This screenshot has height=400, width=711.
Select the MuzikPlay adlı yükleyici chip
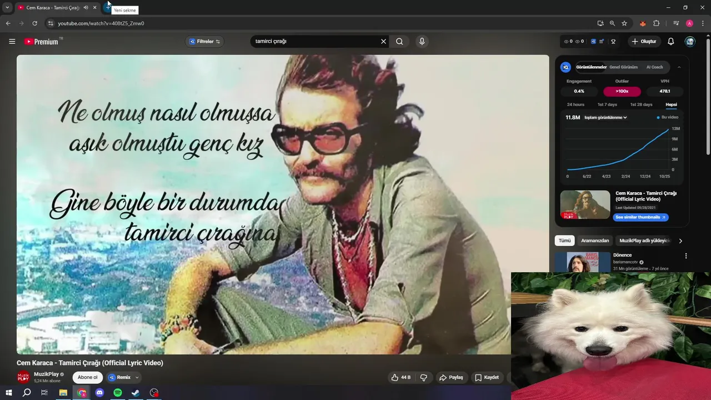click(x=644, y=241)
